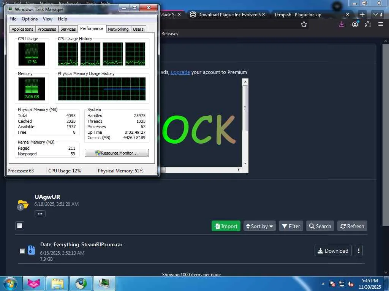Open the Action Center flag icon
The image size is (389, 291).
[332, 284]
